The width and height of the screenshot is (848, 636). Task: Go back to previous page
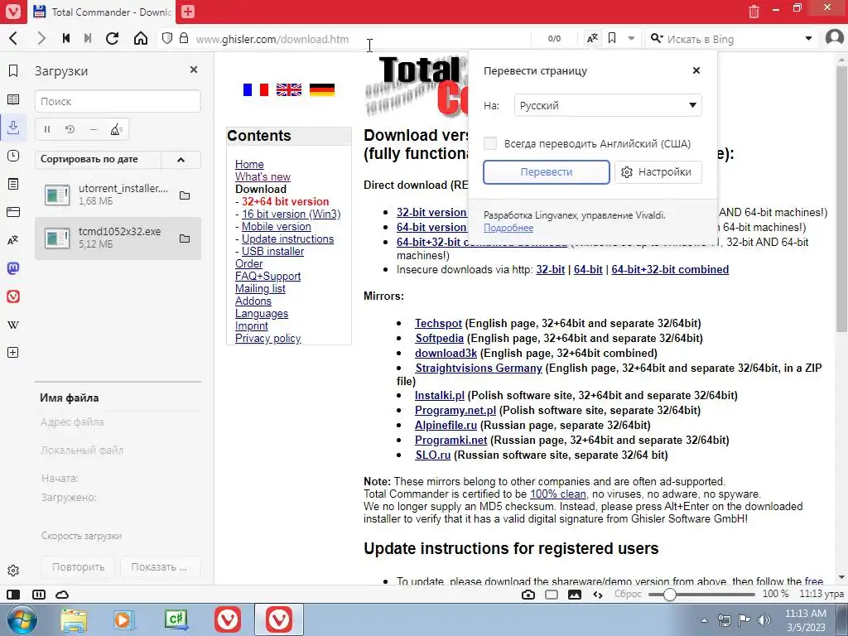pos(14,38)
